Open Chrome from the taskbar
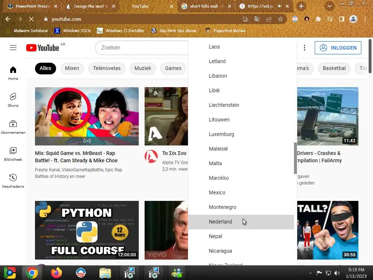 click(32, 273)
